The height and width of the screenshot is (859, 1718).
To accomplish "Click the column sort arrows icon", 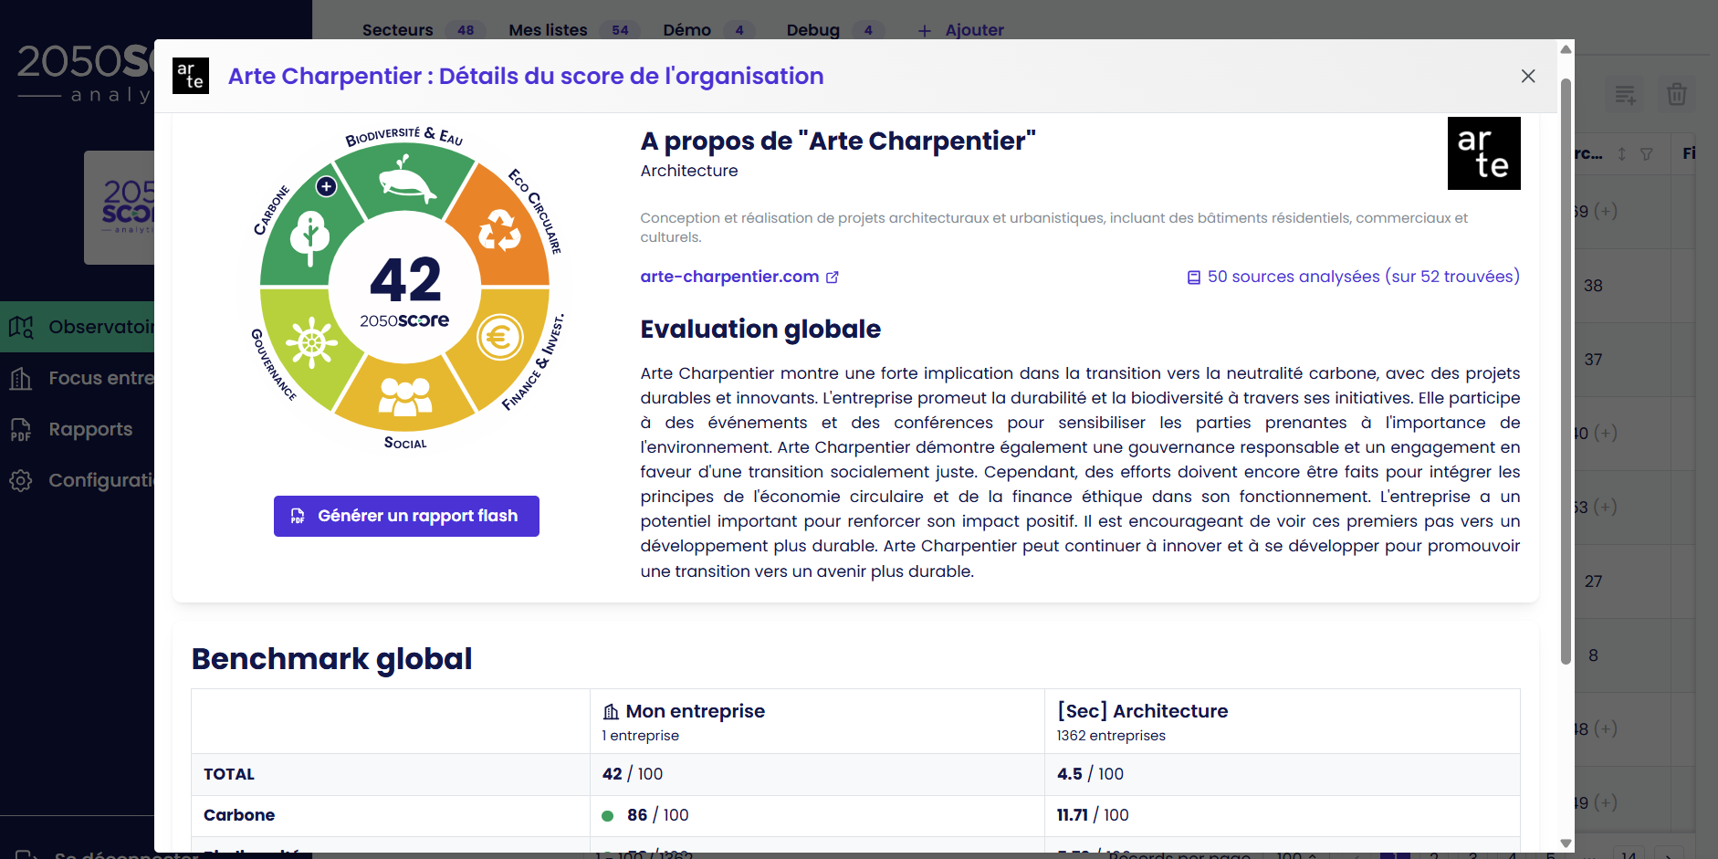I will point(1621,154).
